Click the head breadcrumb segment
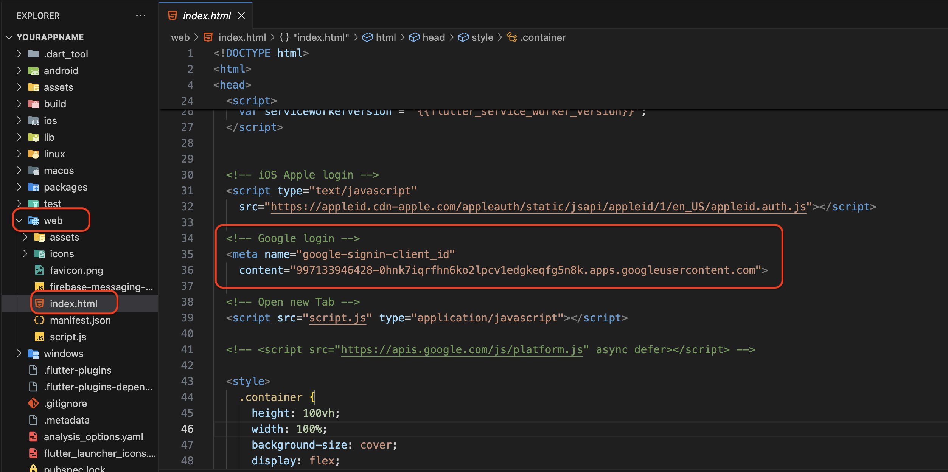The image size is (948, 472). (433, 37)
